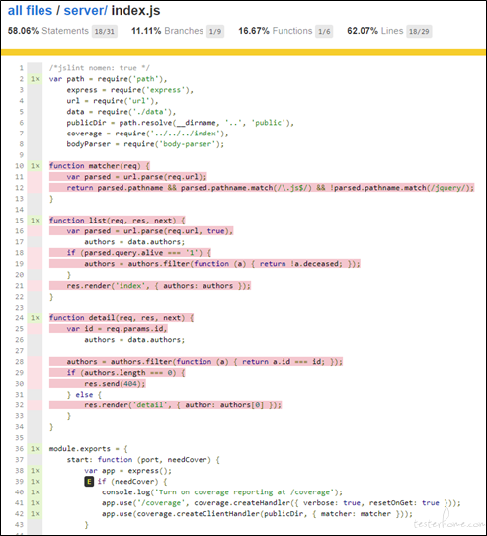Viewport: 487px width, 536px height.
Task: Click the E else-path marker on line 39
Action: [89, 482]
